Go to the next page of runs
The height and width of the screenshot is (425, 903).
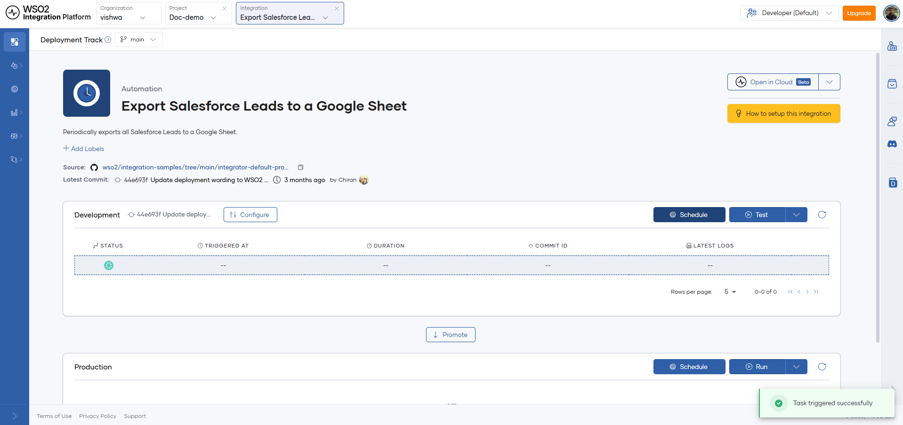click(x=807, y=292)
